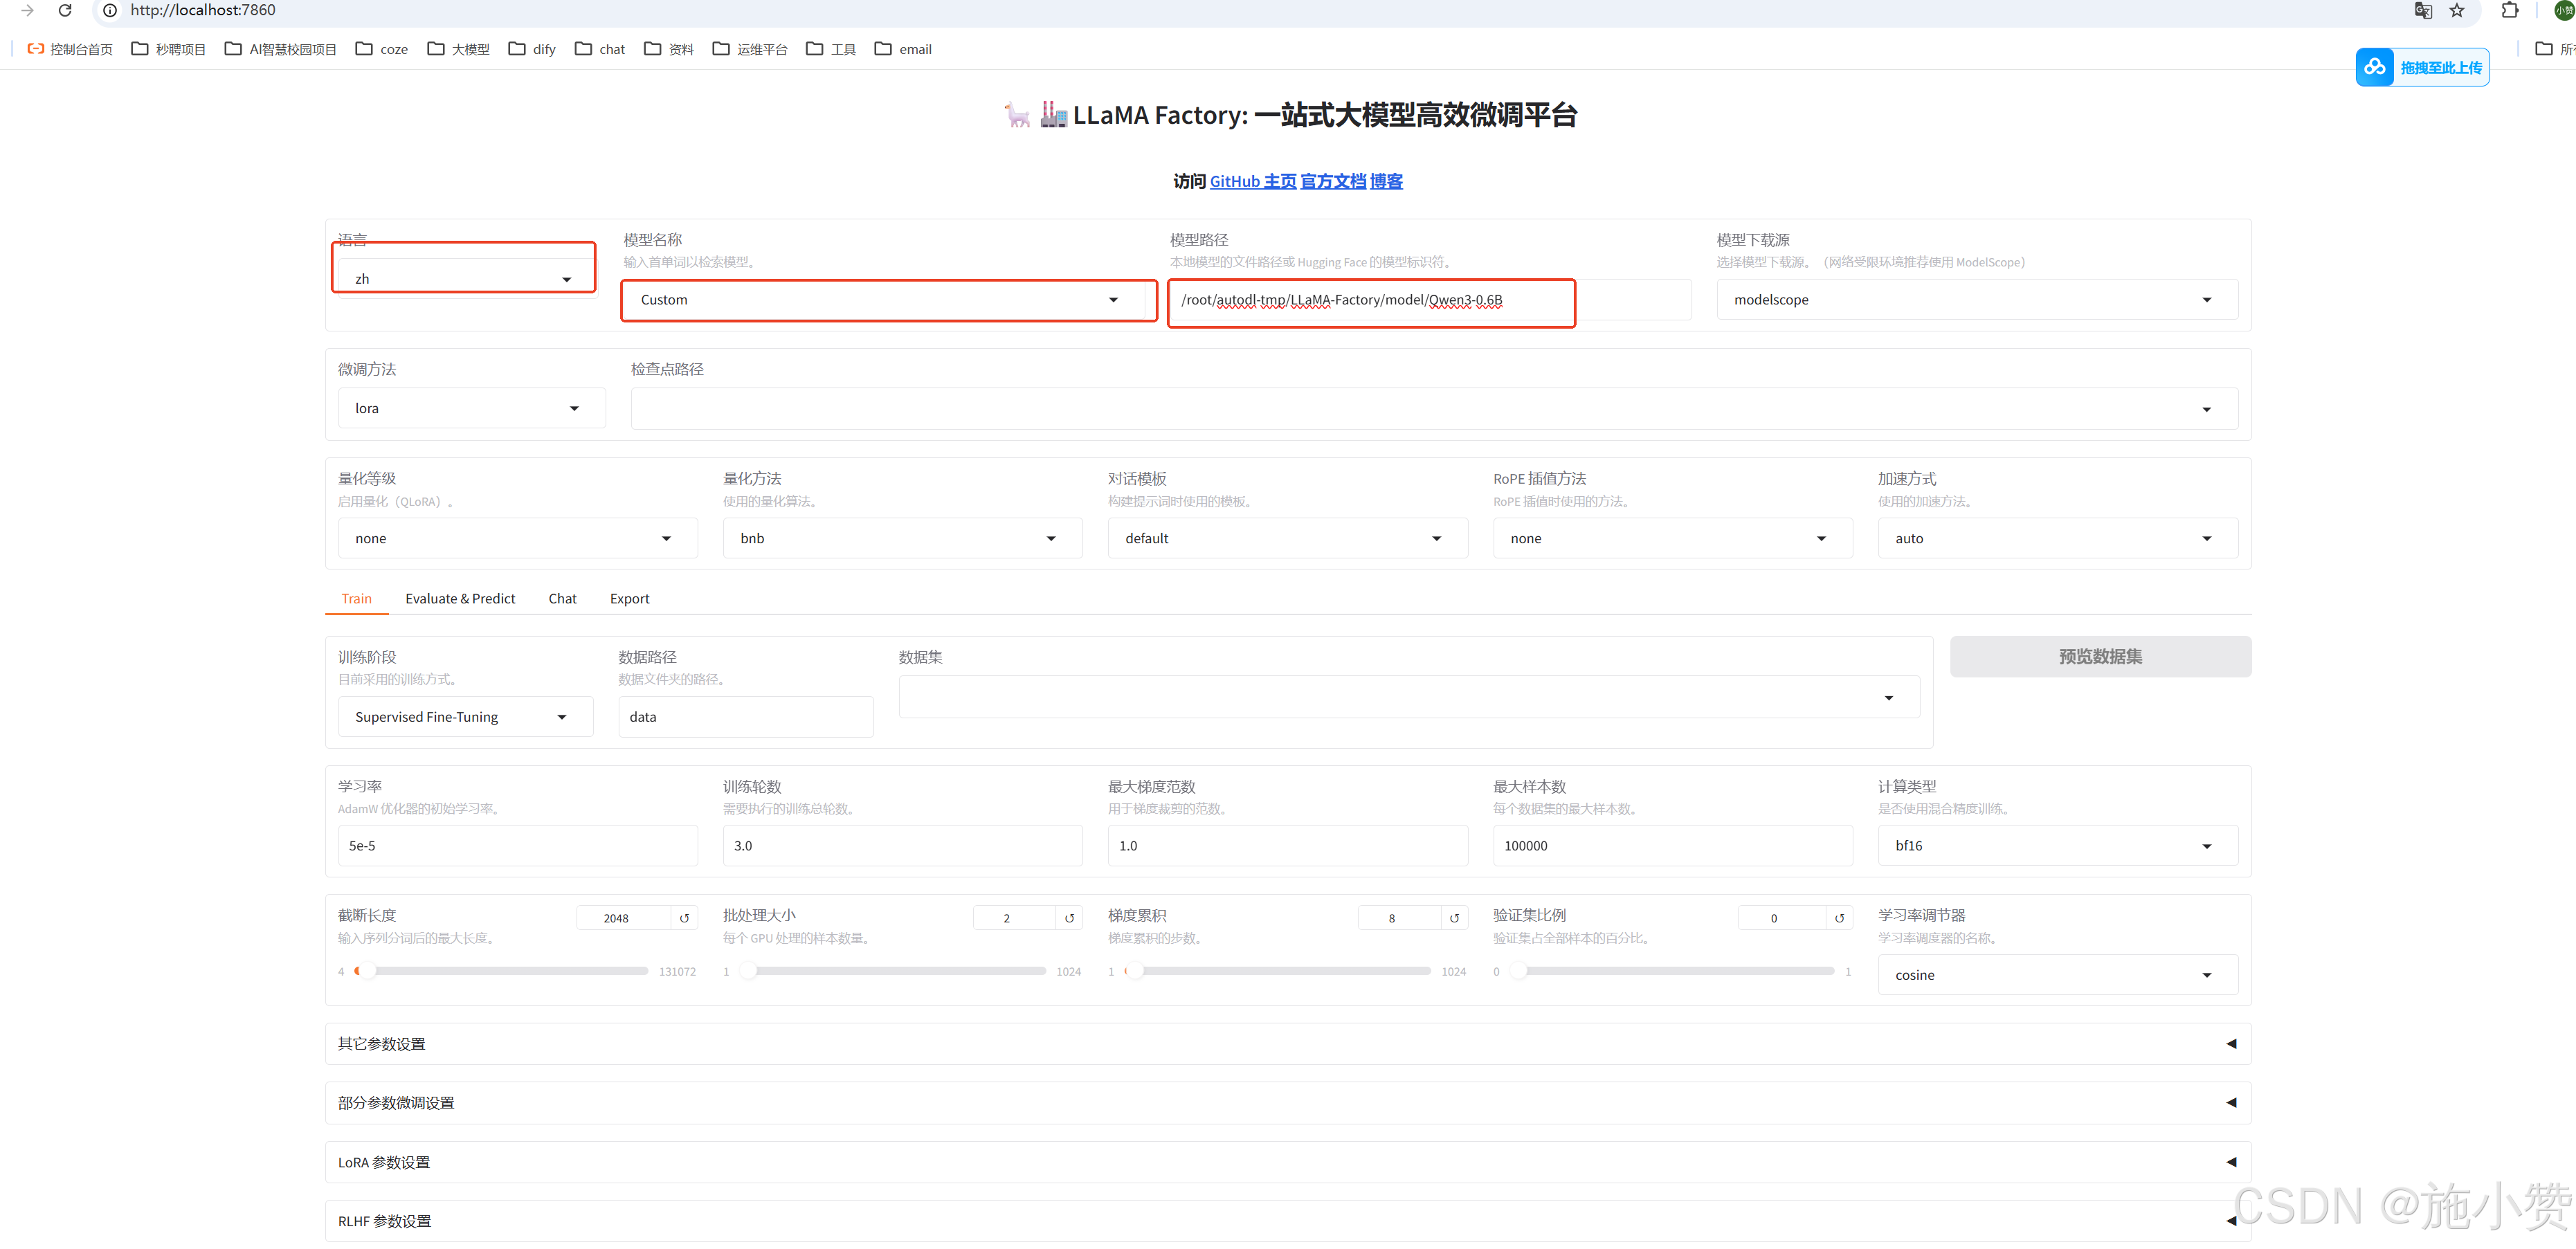Screen dimensions: 2576x1249
Task: Open the 加速方式 dropdown showing auto
Action: point(2057,538)
